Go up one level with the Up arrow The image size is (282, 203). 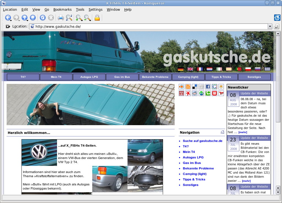point(25,18)
